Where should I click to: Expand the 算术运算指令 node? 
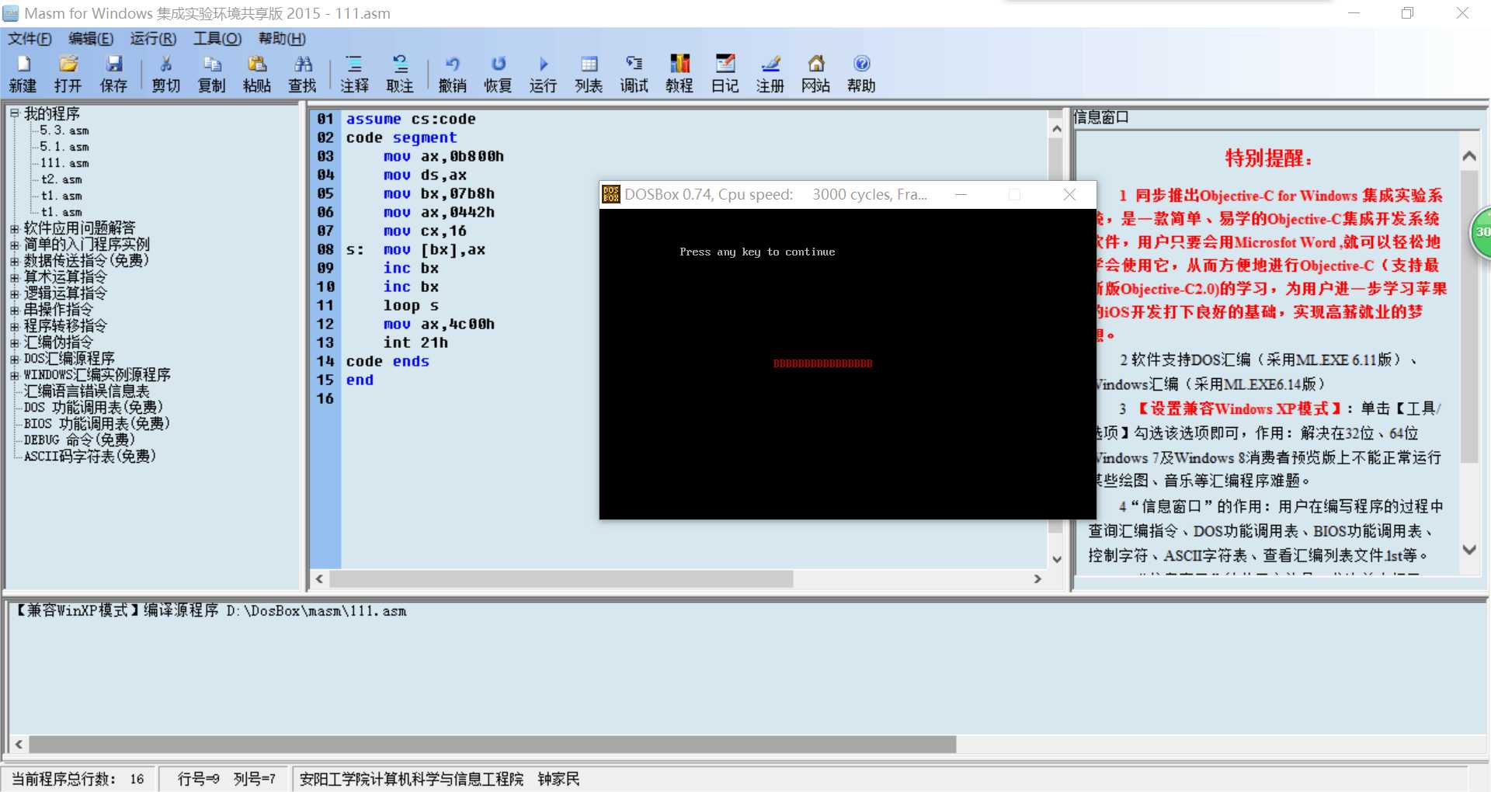[x=14, y=277]
